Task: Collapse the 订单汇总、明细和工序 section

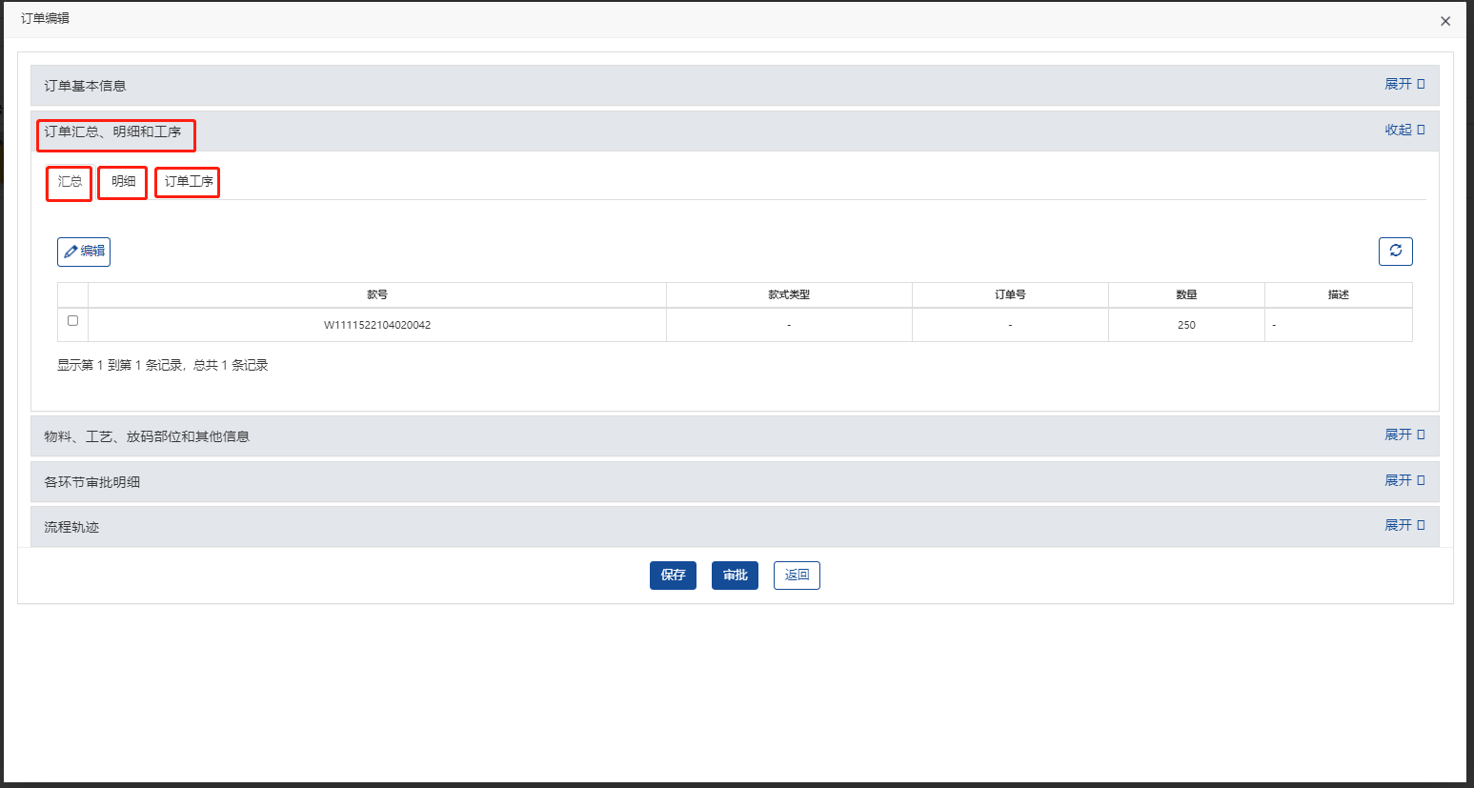Action: (1403, 131)
